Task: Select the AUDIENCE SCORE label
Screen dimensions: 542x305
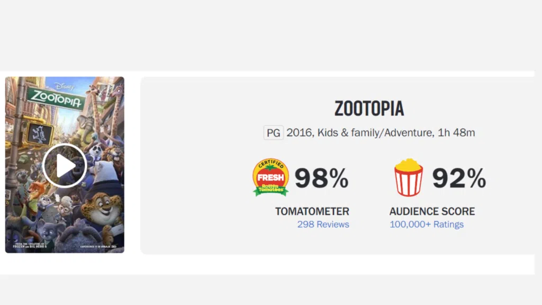Action: click(432, 211)
